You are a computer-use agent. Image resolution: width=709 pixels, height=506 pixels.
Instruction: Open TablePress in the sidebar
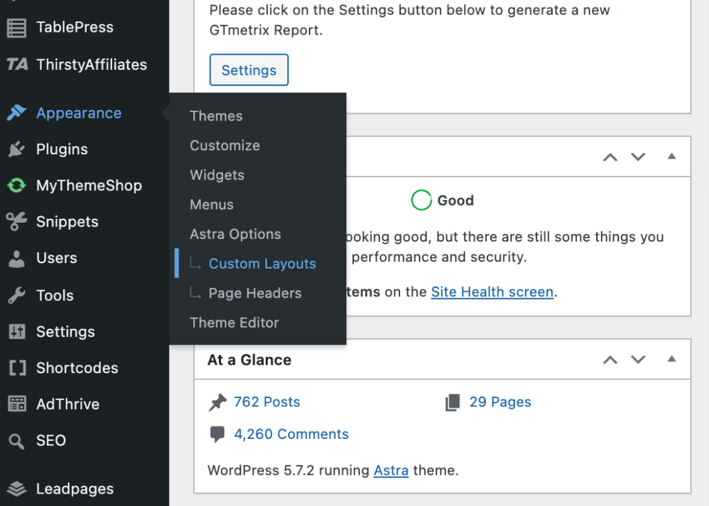click(75, 28)
